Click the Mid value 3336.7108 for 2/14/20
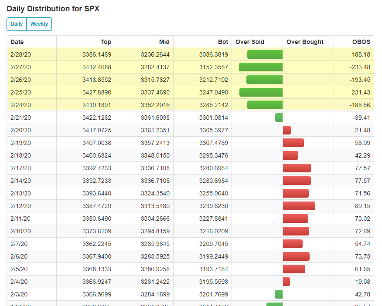 155,181
